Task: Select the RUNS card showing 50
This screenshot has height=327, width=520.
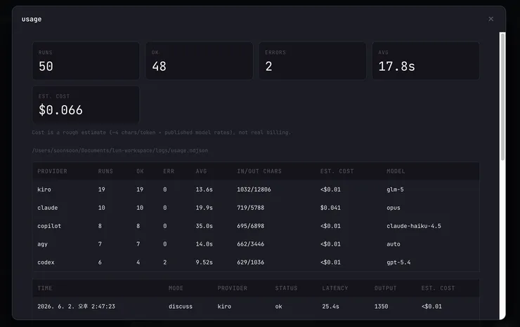Action: point(86,60)
